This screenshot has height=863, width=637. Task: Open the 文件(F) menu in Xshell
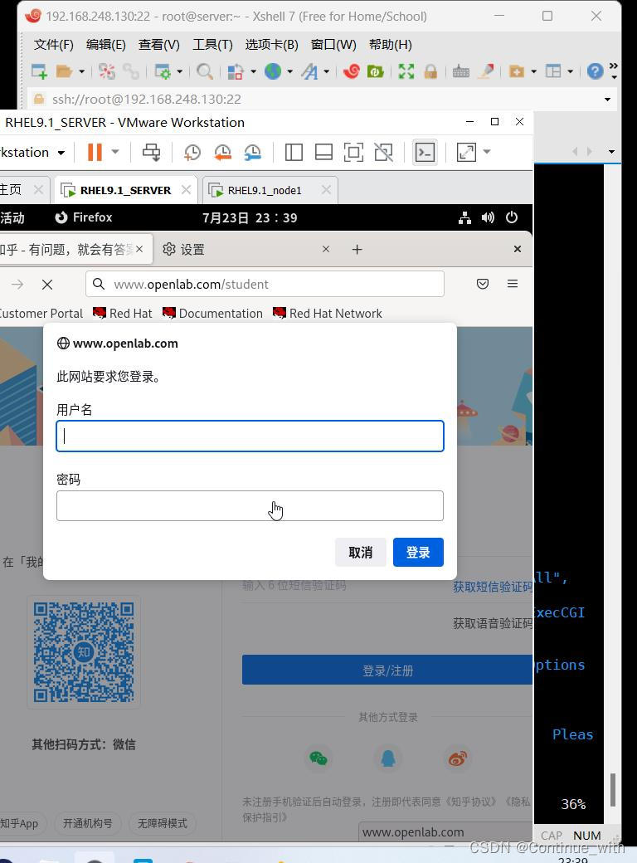[53, 45]
